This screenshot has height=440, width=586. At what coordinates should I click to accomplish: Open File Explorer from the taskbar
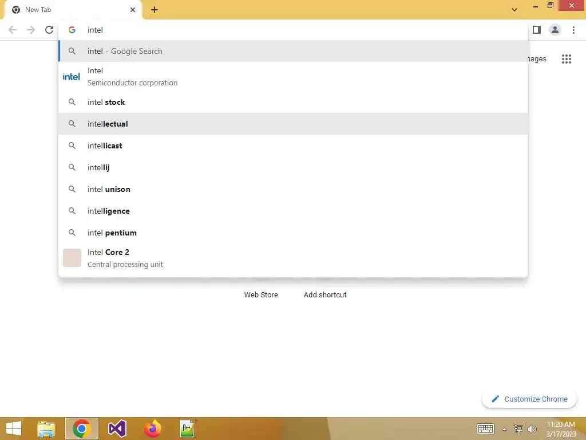[x=46, y=429]
